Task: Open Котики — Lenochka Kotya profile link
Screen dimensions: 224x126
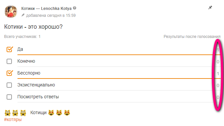Action: click(x=47, y=9)
